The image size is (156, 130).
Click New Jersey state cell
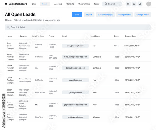pyautogui.click(x=40, y=93)
